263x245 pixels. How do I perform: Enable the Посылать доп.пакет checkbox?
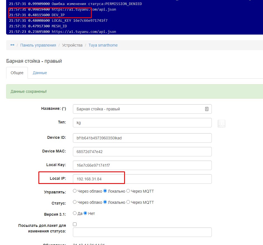point(74,224)
